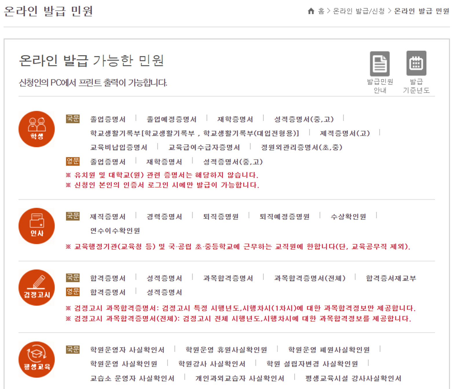Image resolution: width=454 pixels, height=389 pixels.
Task: Click the 국문 badge in 인사 section
Action: pos(73,216)
